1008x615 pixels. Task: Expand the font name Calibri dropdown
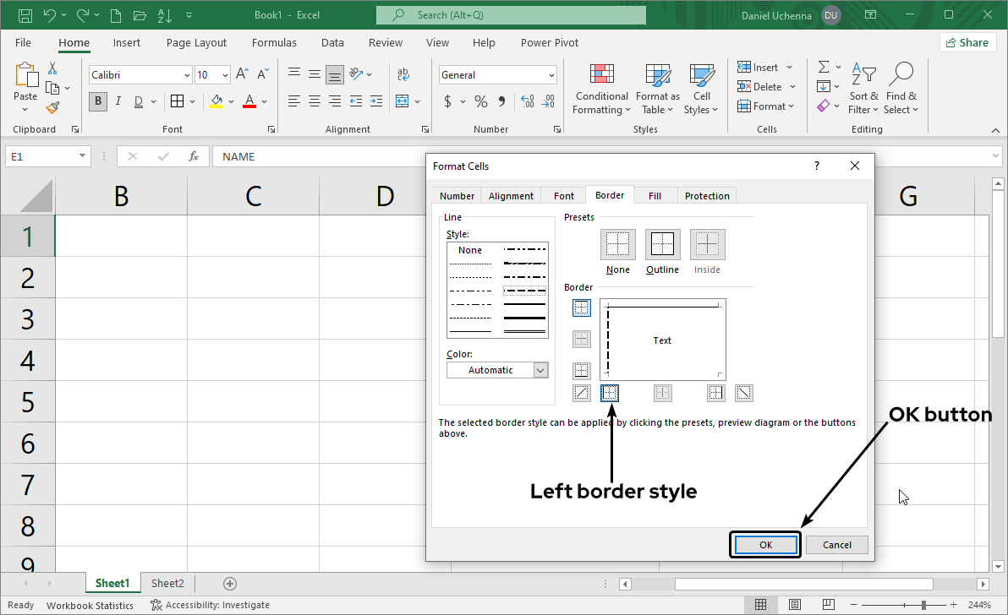coord(187,75)
